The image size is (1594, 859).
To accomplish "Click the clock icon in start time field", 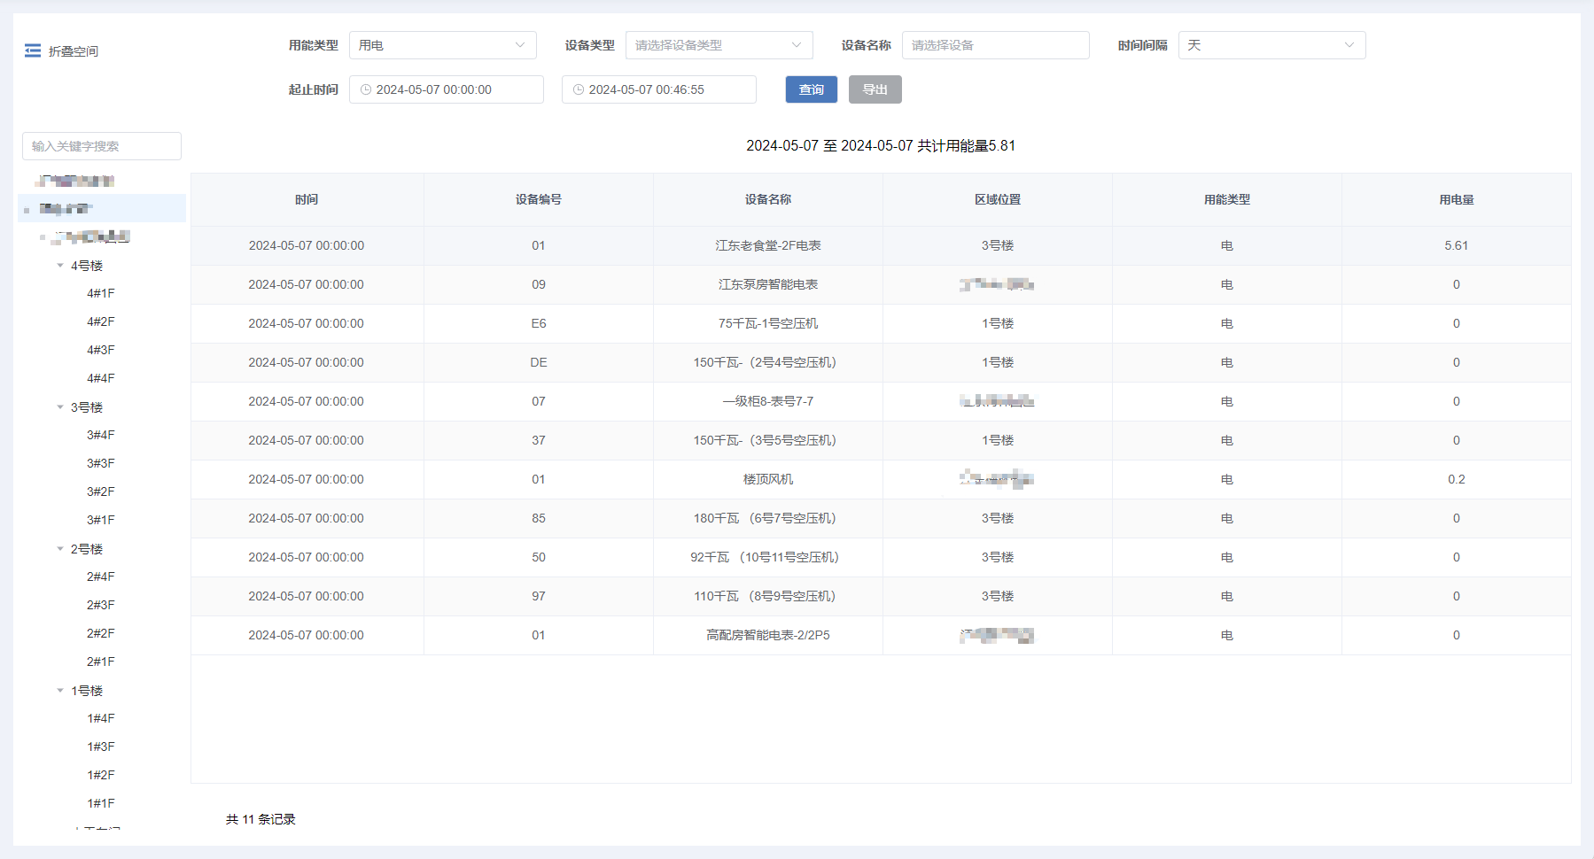I will point(366,89).
